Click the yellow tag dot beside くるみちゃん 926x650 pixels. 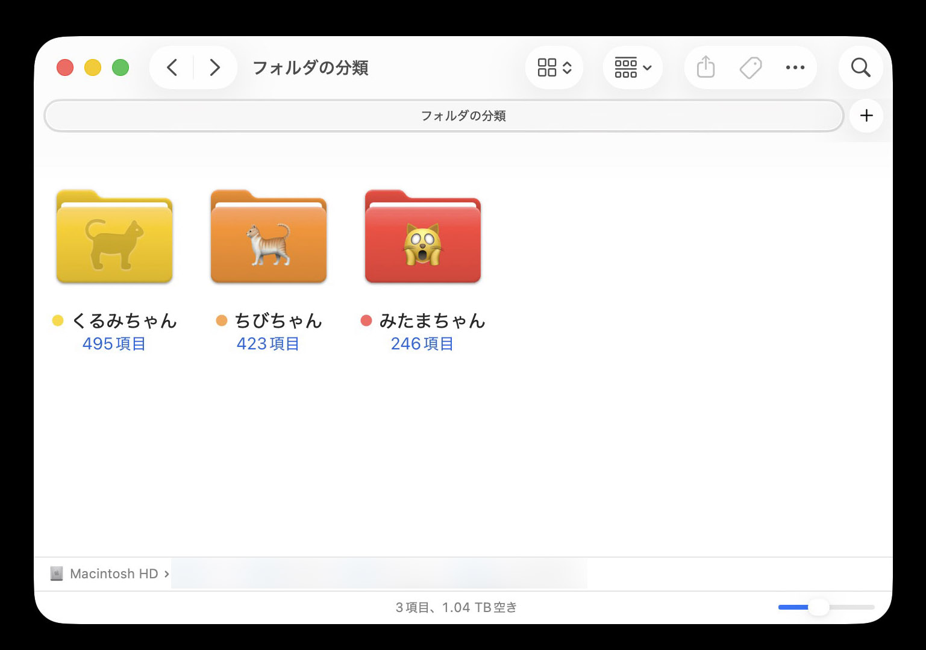[x=58, y=320]
